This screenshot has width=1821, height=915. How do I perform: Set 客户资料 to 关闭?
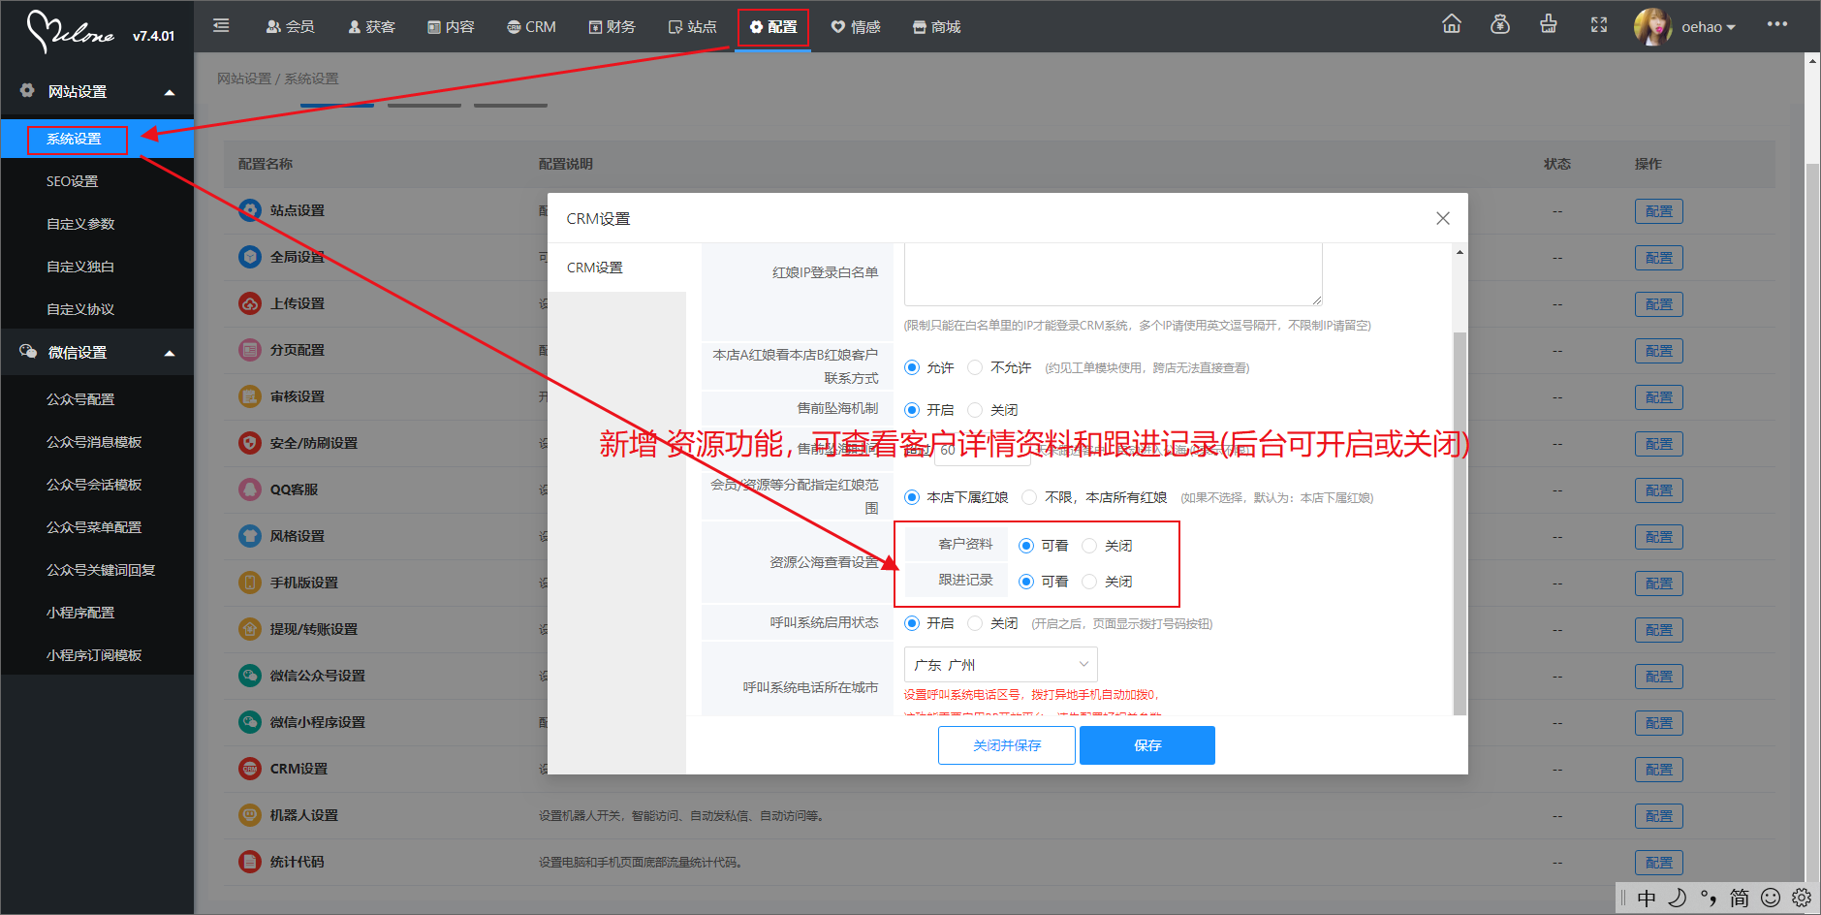(x=1089, y=546)
